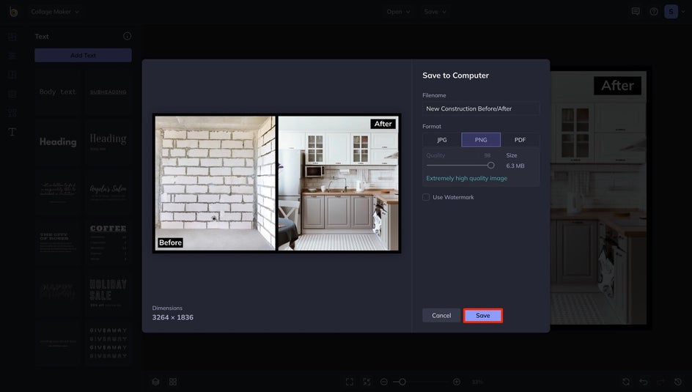Open the layers icon in bottom bar

tap(155, 382)
